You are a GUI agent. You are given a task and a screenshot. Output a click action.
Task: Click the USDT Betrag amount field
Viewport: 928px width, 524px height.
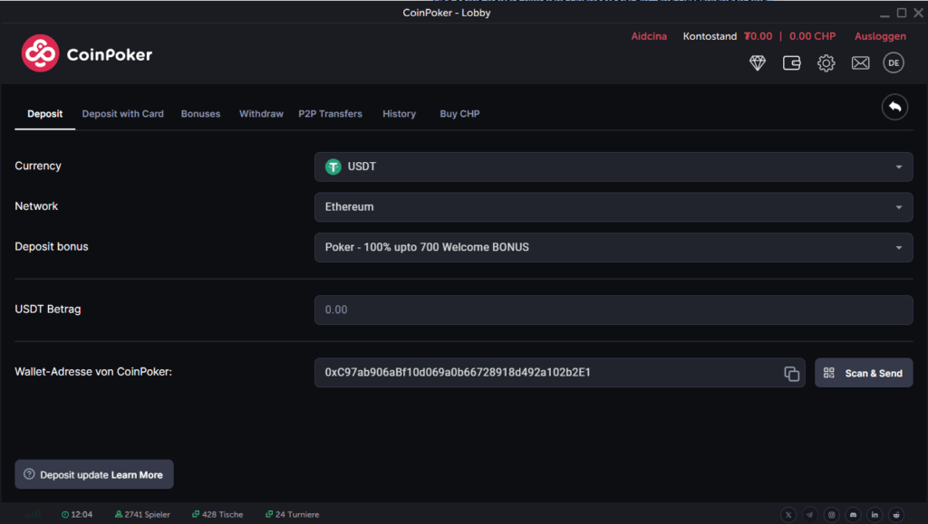click(x=613, y=310)
